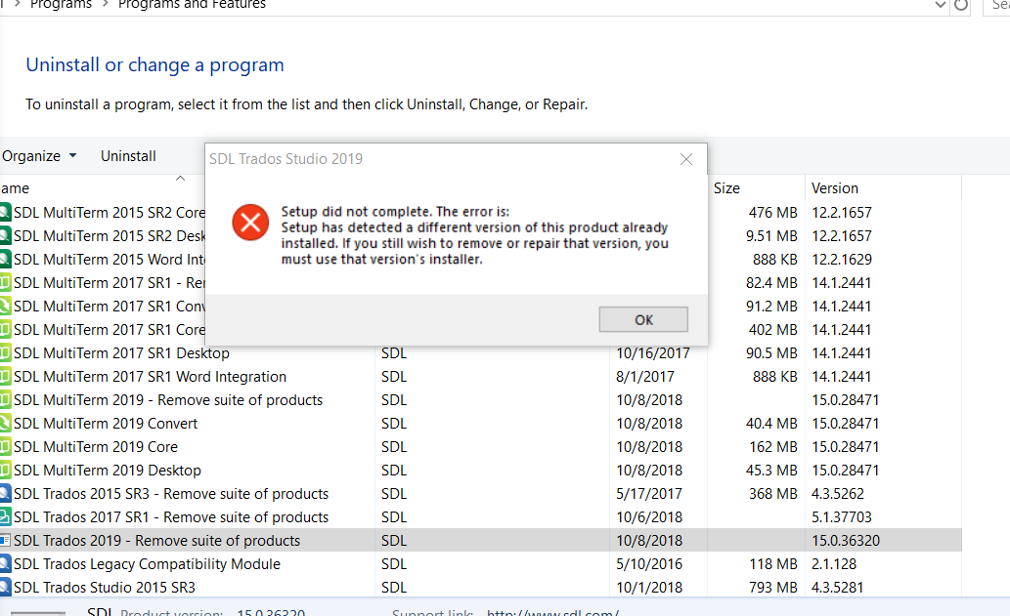1010x616 pixels.
Task: Select the SDL Trados 2019 Remove suite icon
Action: pos(5,541)
